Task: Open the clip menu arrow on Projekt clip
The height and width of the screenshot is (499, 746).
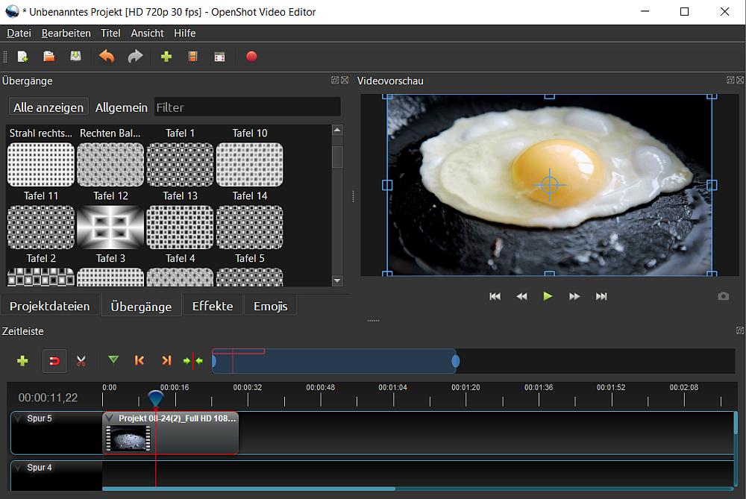Action: tap(110, 419)
